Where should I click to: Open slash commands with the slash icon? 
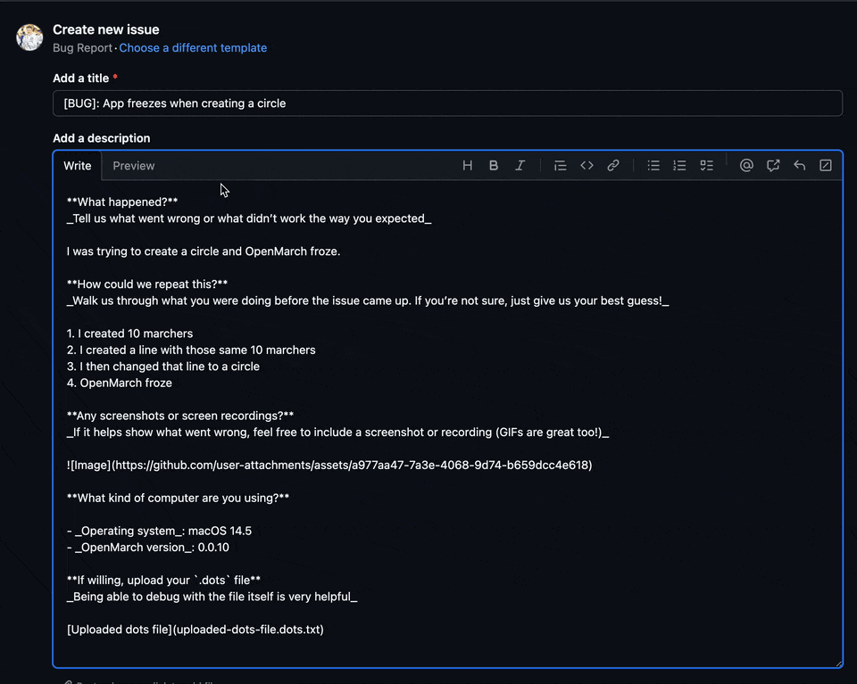click(x=826, y=165)
